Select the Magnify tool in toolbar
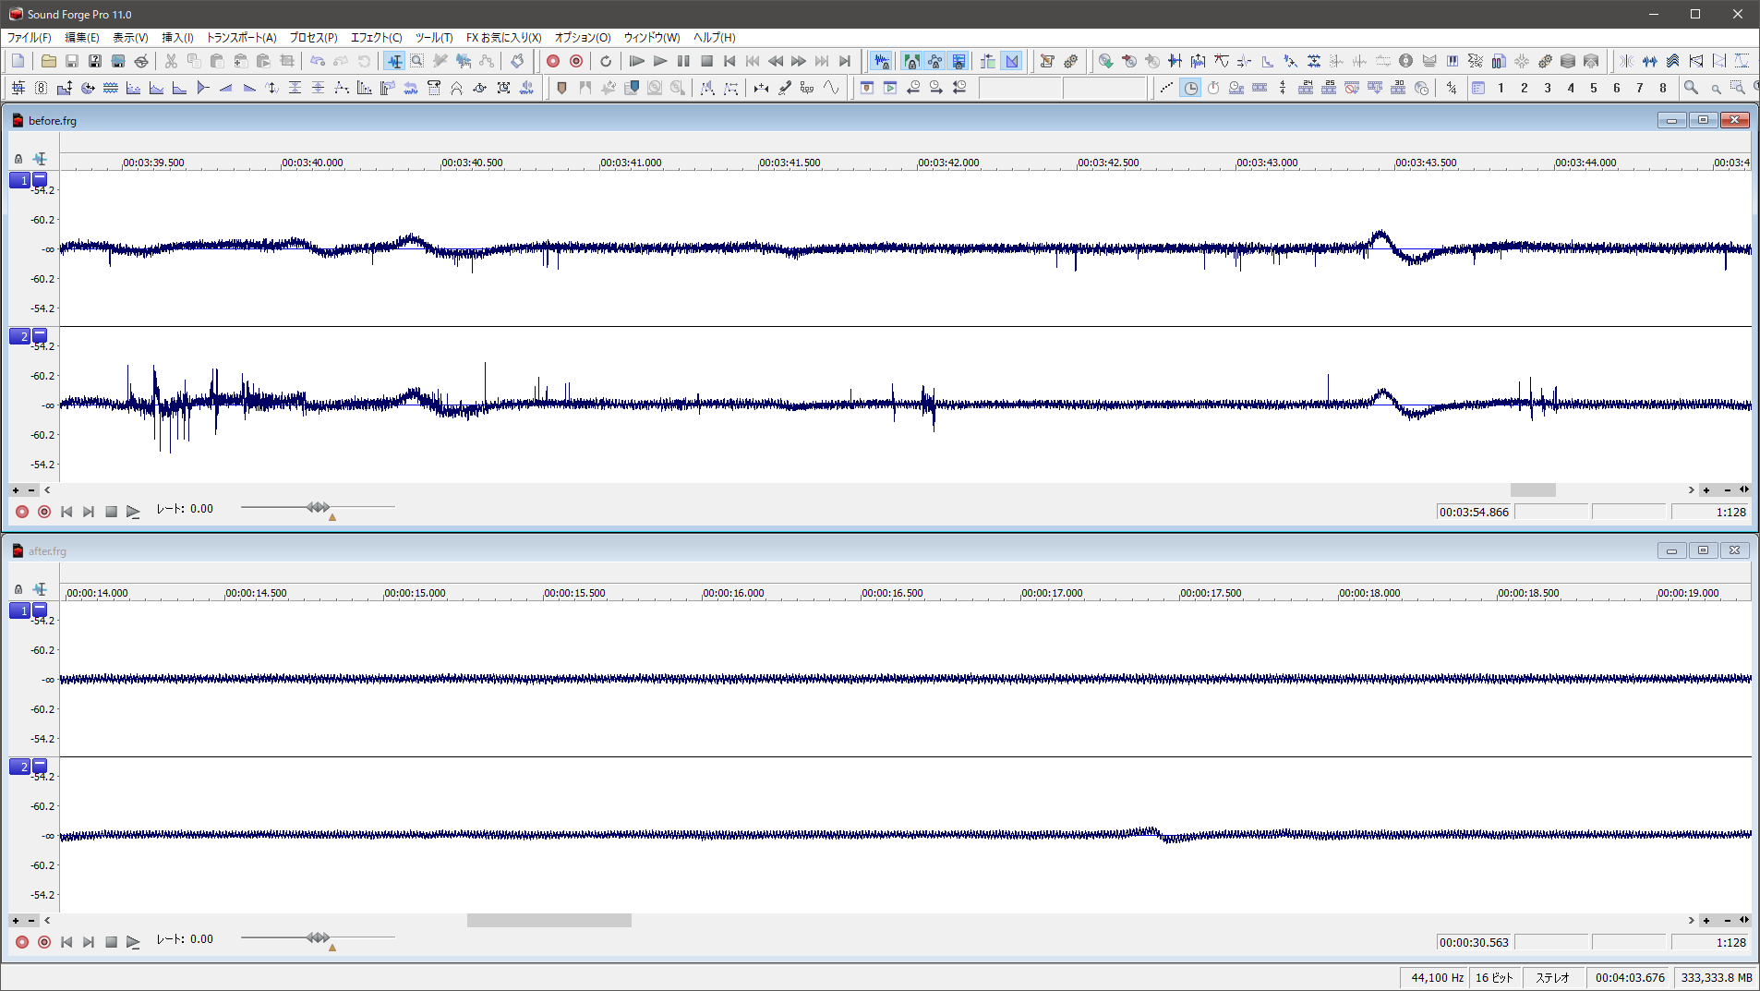 coord(417,61)
